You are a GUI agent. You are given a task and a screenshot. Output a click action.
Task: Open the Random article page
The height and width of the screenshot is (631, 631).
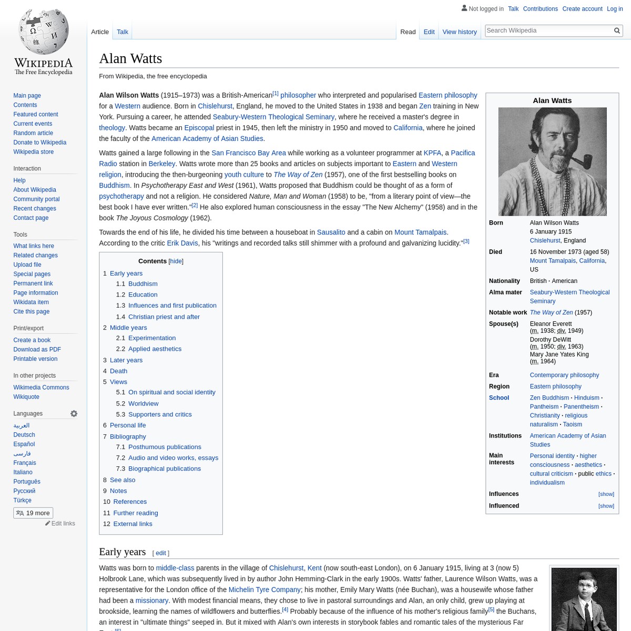(x=33, y=133)
